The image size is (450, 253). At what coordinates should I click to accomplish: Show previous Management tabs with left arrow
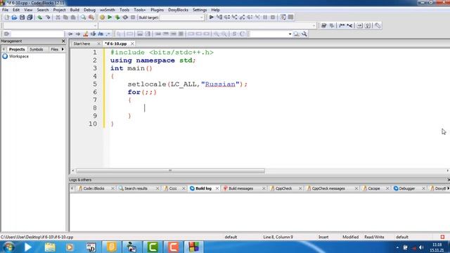pos(4,49)
